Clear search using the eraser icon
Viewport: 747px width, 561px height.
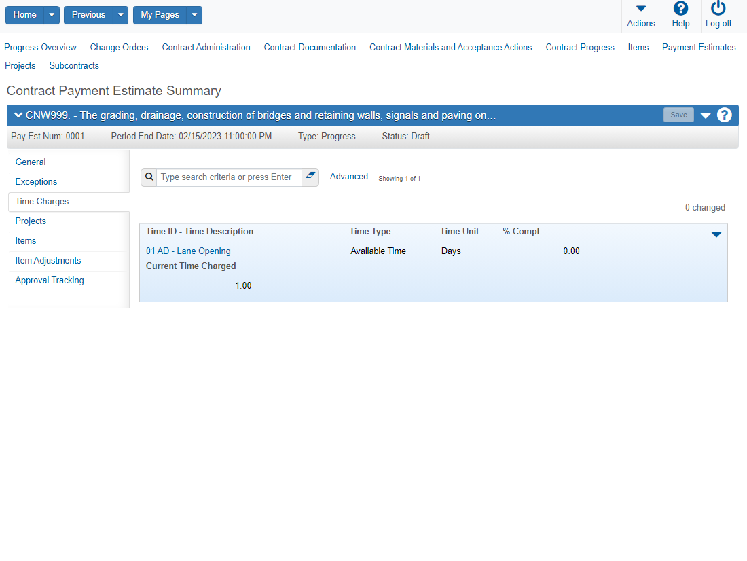(x=310, y=175)
